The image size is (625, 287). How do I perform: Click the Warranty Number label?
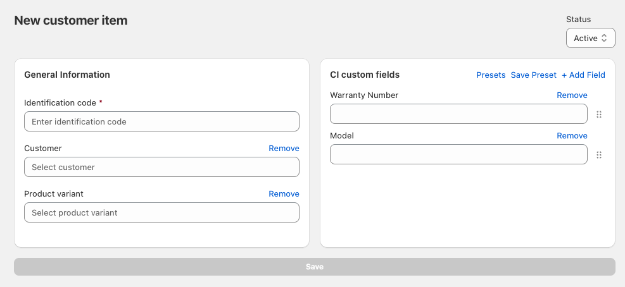point(364,95)
